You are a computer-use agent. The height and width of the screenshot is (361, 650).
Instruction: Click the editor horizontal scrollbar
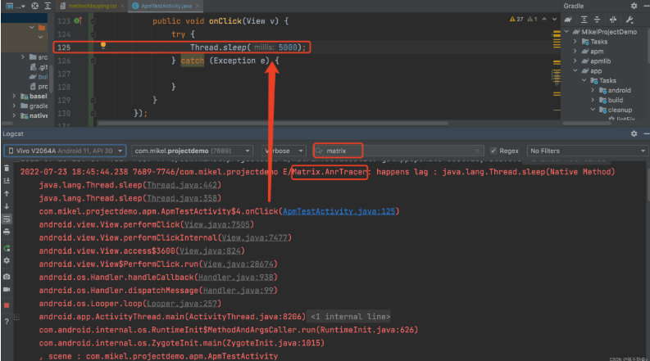273,123
